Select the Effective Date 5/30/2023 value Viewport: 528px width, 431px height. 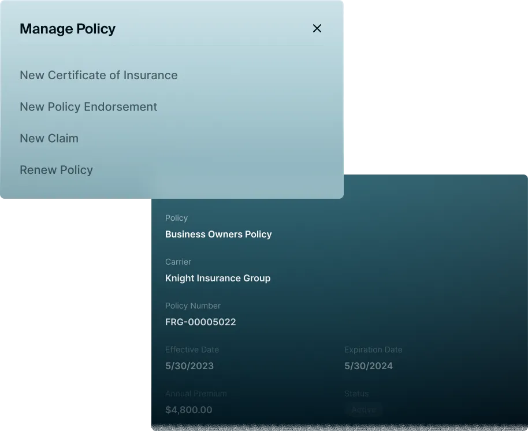[x=189, y=366]
